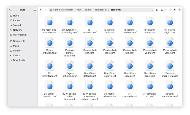Select 10-hinting-full.conf file icon
This screenshot has height=115, width=190.
point(110,22)
